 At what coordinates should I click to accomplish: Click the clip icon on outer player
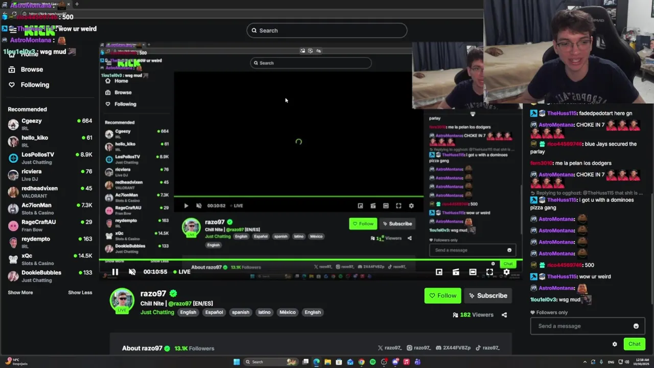[456, 272]
